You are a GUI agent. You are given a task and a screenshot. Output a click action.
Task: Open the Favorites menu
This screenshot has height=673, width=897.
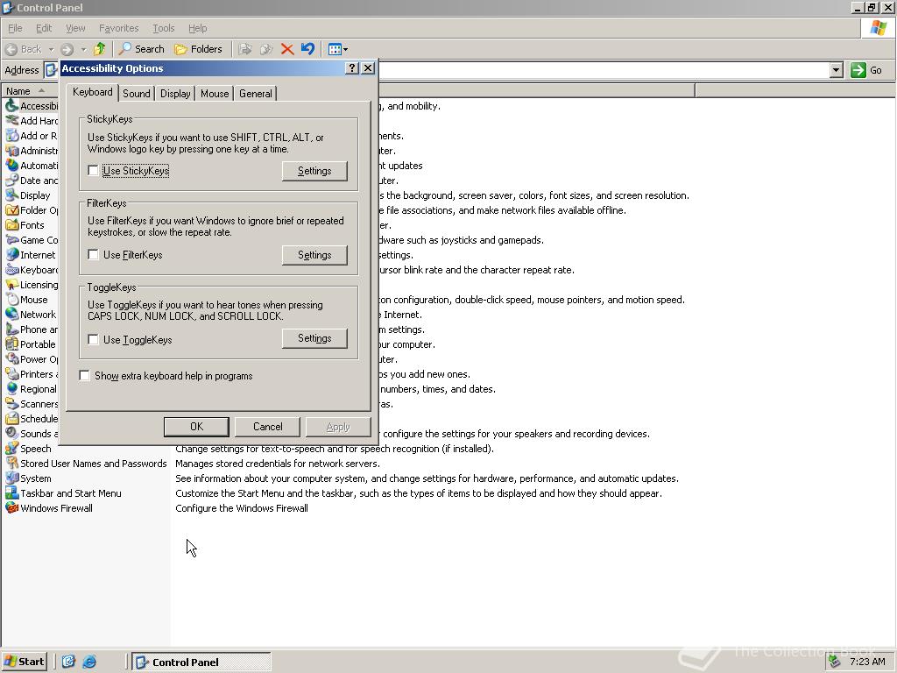tap(118, 28)
